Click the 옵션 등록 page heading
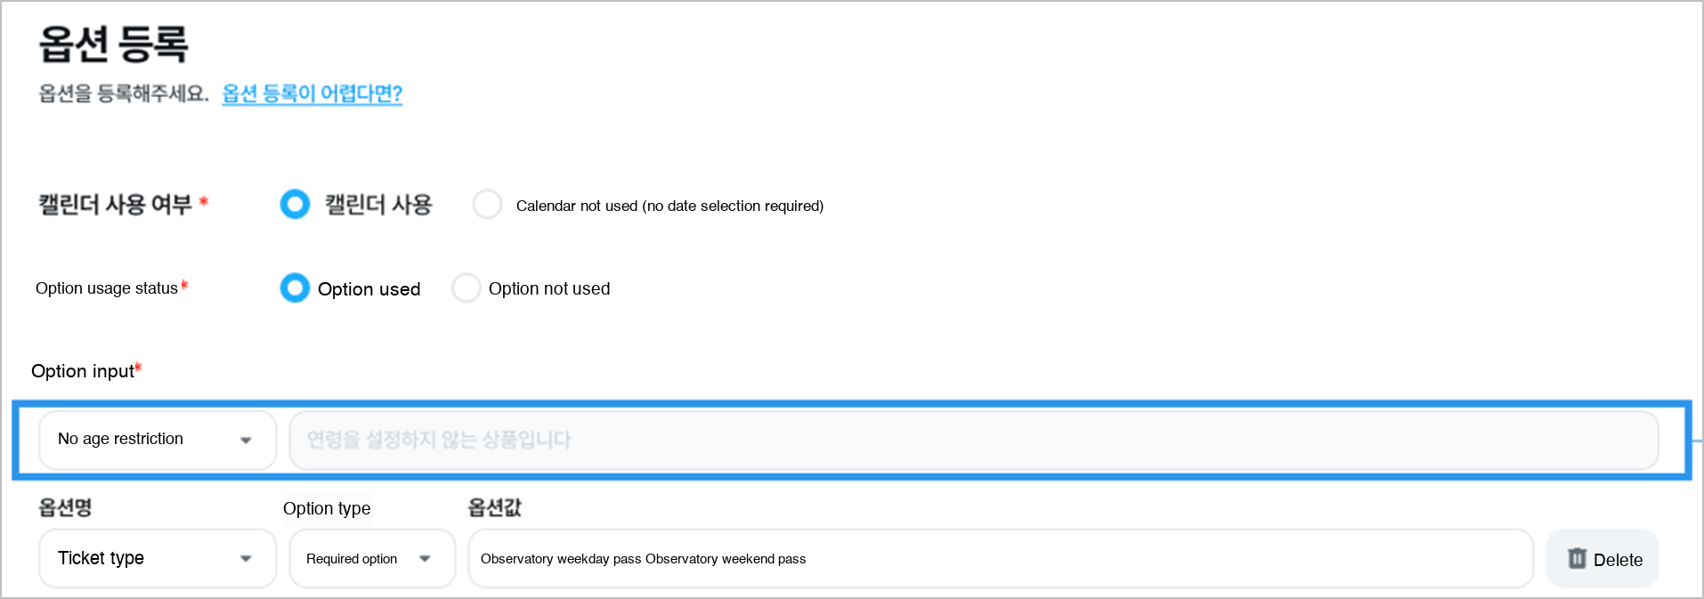1704x599 pixels. click(114, 44)
